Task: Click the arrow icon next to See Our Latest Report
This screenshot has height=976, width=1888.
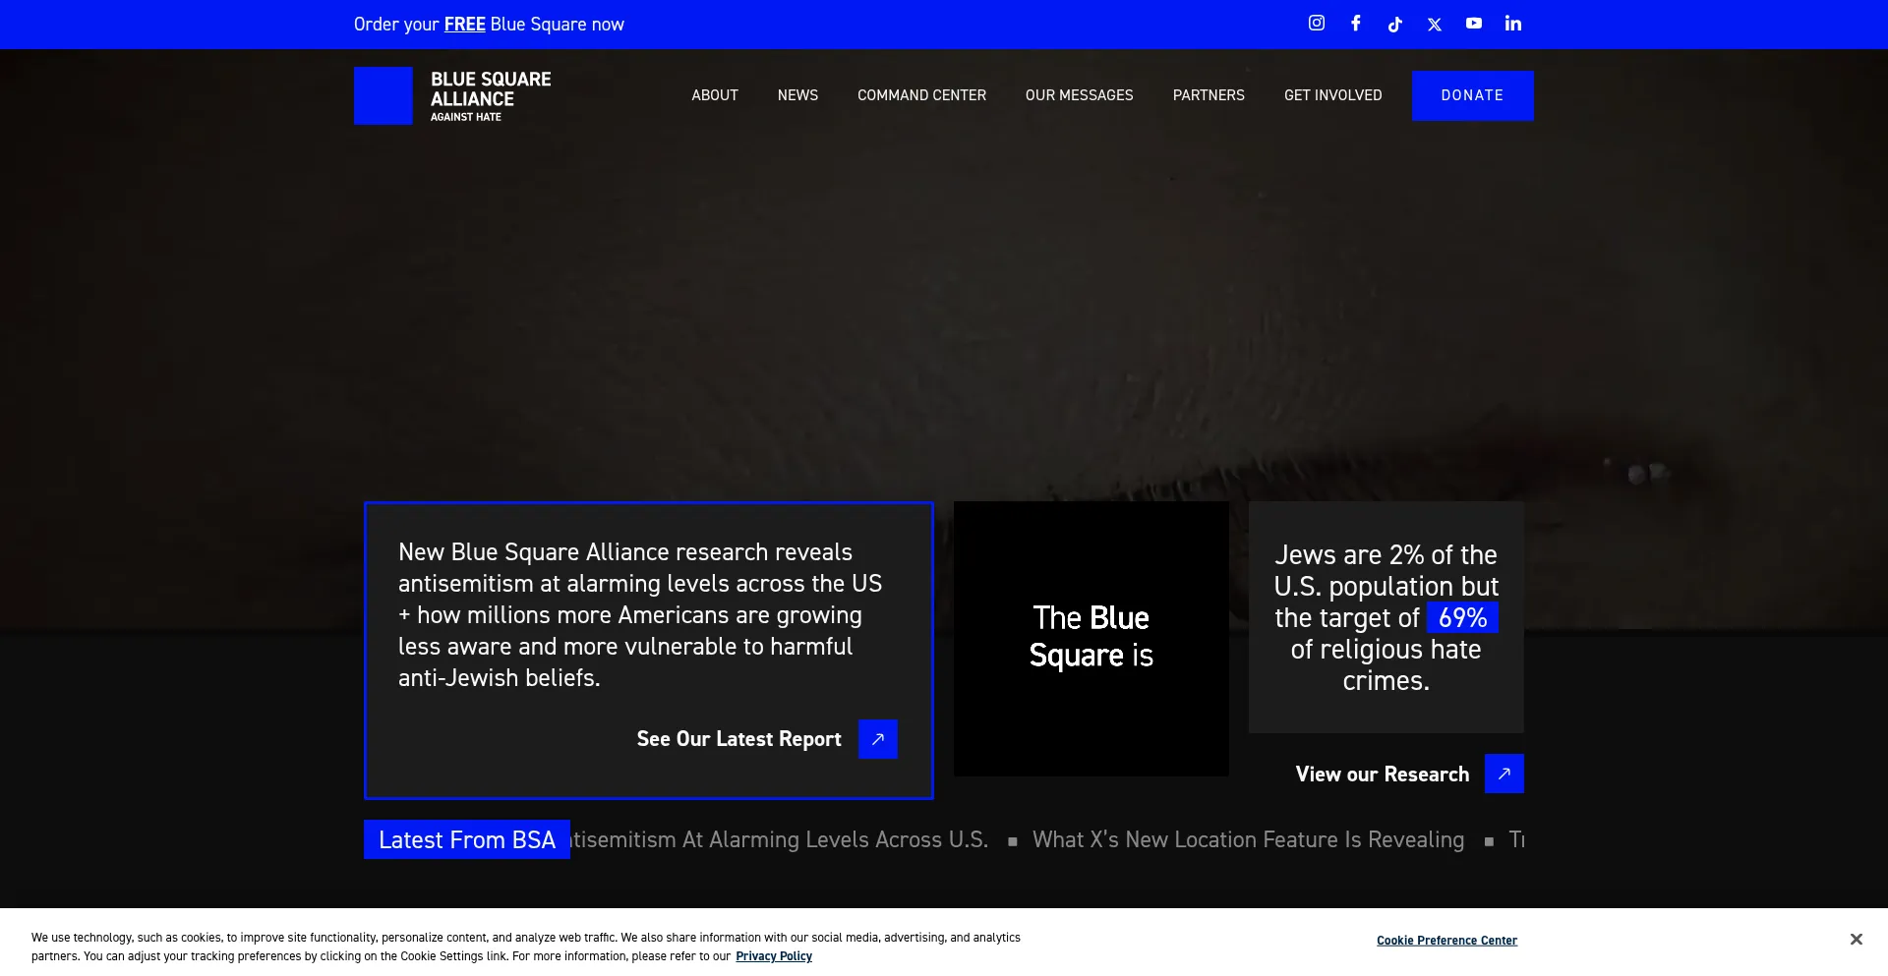Action: (877, 738)
